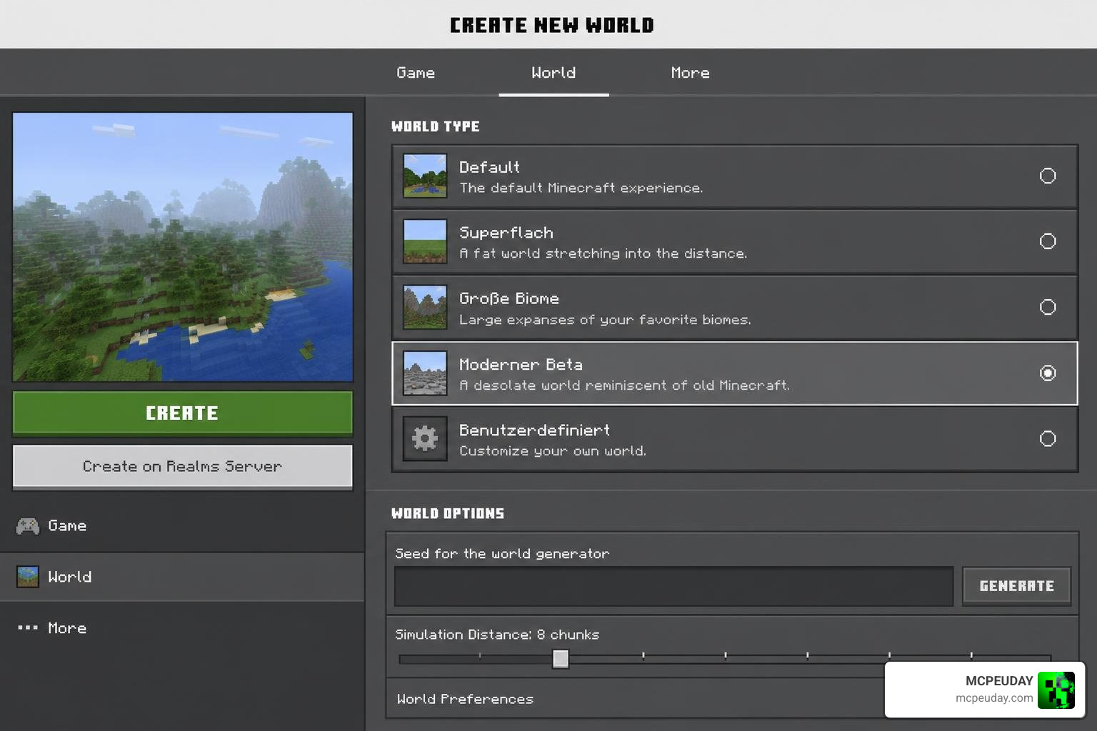Switch to the Game tab at top
The image size is (1097, 731).
coord(416,73)
